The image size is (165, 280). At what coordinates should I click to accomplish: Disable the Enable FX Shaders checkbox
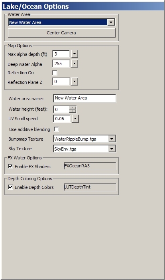coord(10,167)
